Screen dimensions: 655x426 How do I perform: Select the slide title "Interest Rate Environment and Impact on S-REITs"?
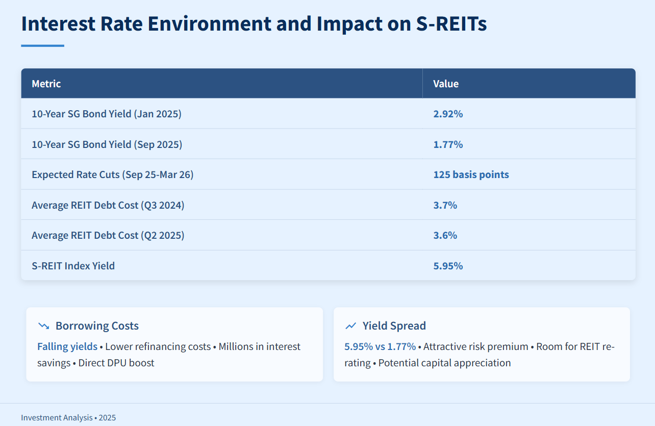(x=254, y=24)
